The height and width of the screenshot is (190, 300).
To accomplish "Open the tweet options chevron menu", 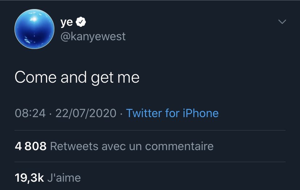I will [282, 22].
